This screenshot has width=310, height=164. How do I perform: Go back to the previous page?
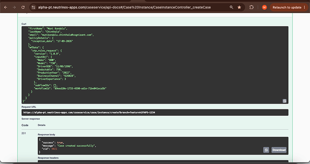coord(5,7)
